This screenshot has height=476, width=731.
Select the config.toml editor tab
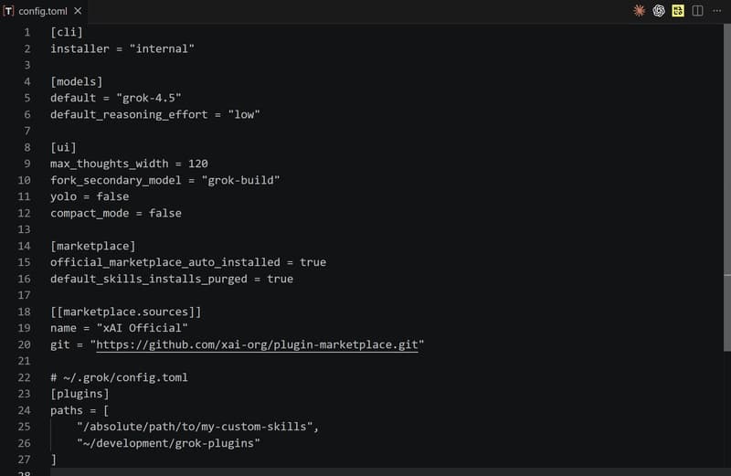43,11
